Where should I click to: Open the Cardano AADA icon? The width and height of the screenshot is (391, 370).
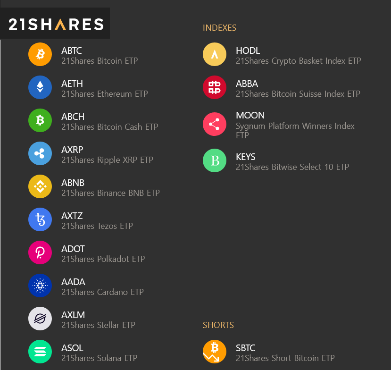click(x=40, y=286)
